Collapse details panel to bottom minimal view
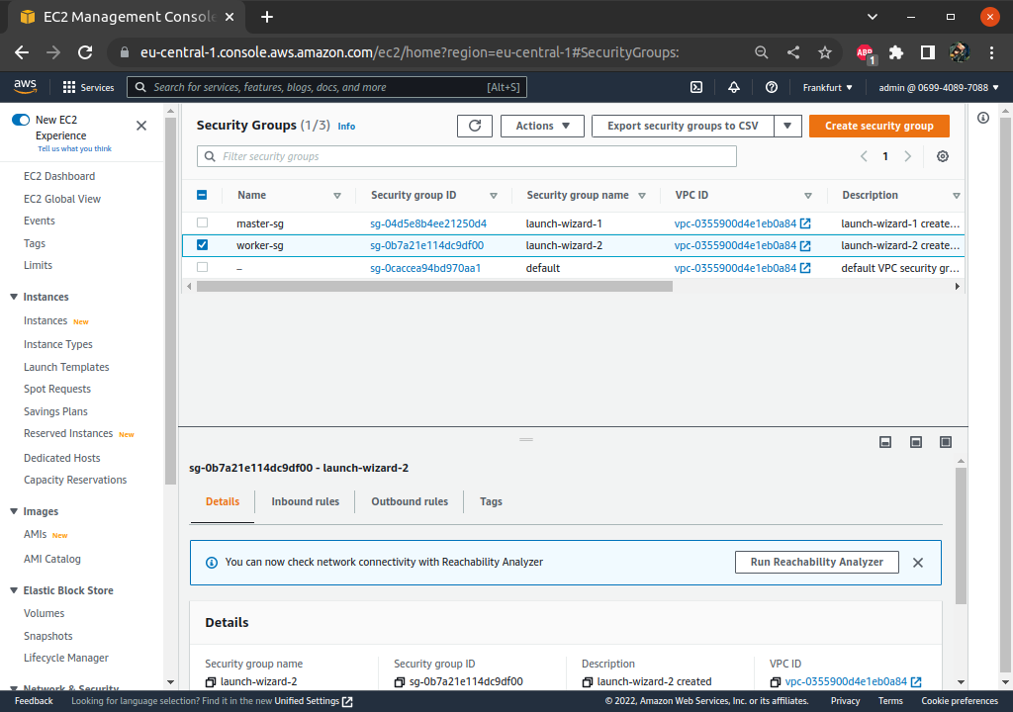The width and height of the screenshot is (1013, 712). pyautogui.click(x=885, y=442)
